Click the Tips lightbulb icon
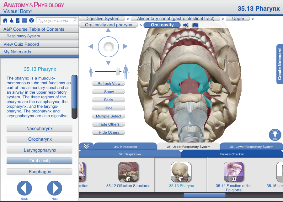This screenshot has width=283, height=202. click(275, 134)
